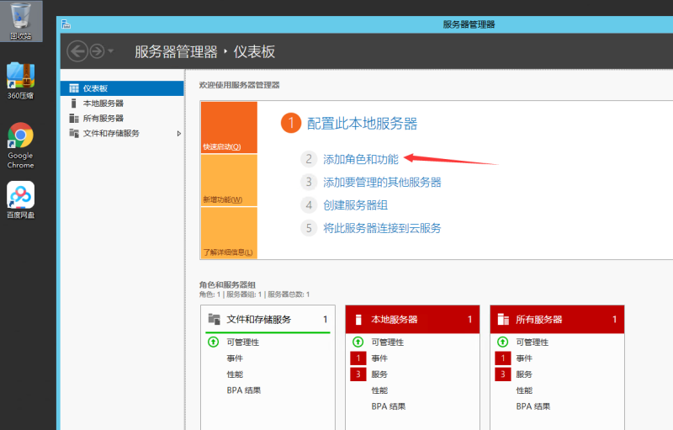
Task: Click the 文件和存储服务 sidebar icon
Action: 74,133
